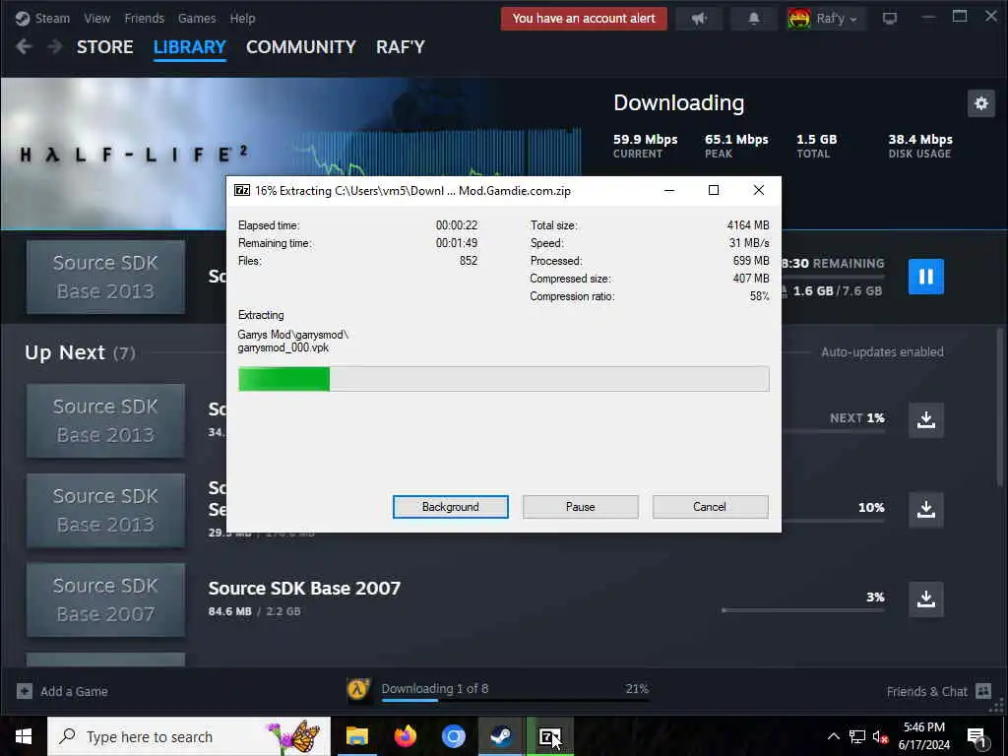Viewport: 1008px width, 756px height.
Task: Open Firefox from the taskbar
Action: (405, 736)
